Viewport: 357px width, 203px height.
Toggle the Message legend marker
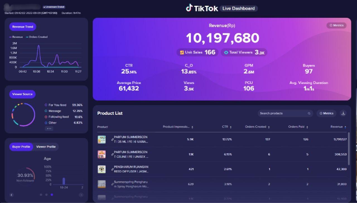46,111
